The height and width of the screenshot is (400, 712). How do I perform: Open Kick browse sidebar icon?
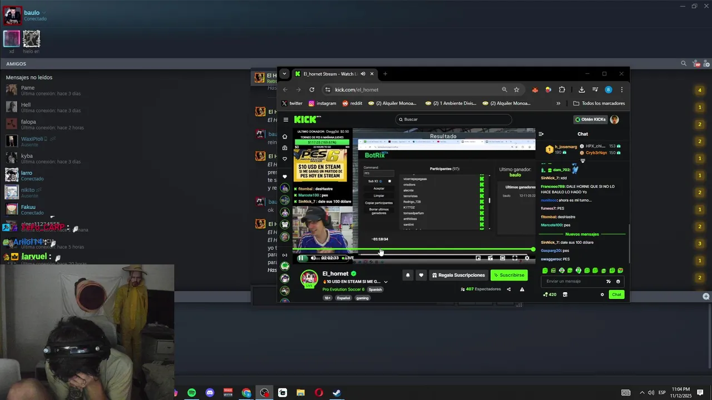[x=285, y=148]
